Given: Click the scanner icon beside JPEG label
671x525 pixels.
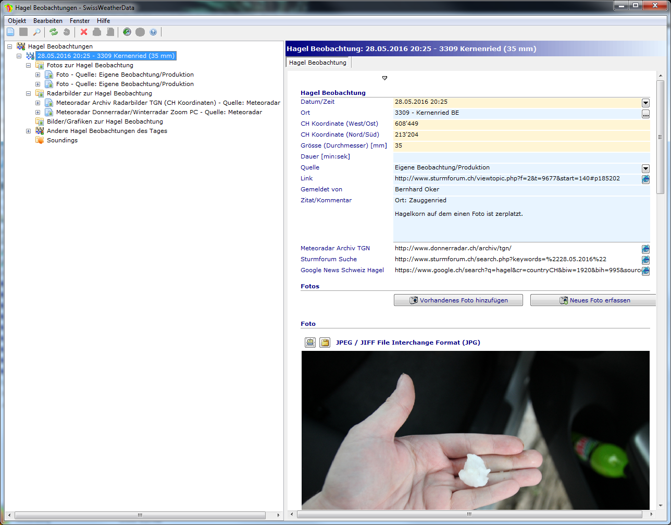Looking at the screenshot, I should [310, 343].
